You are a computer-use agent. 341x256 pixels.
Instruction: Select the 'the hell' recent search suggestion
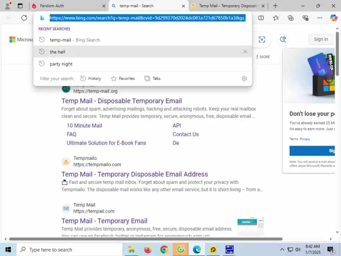[143, 52]
